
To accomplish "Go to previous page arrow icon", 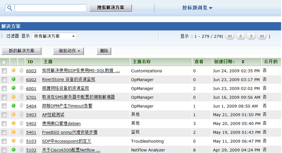I will [241, 36].
